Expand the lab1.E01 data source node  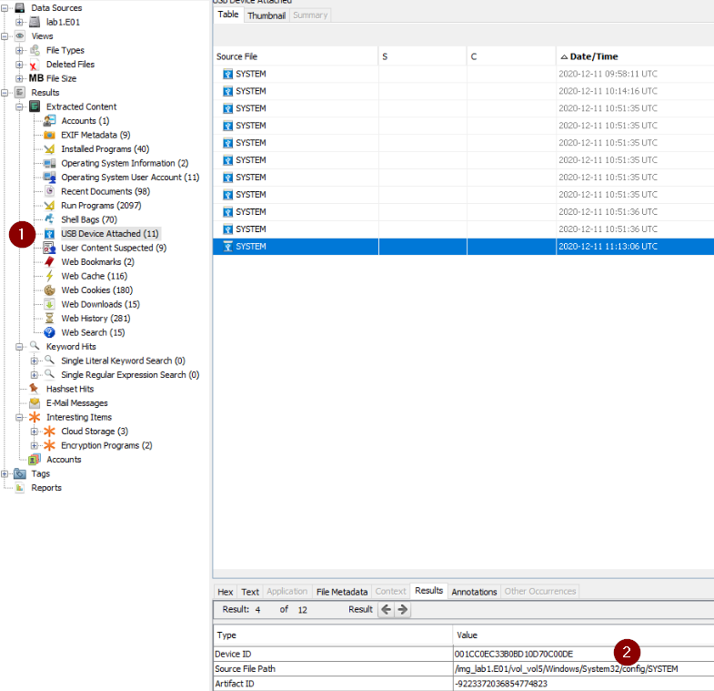[x=20, y=22]
